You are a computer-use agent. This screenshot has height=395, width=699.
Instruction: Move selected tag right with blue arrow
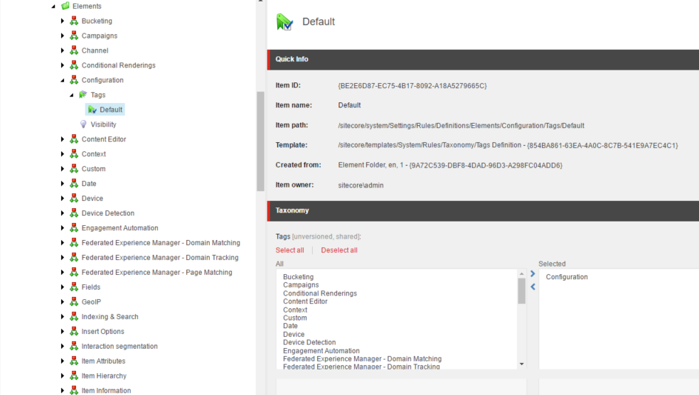(x=533, y=274)
